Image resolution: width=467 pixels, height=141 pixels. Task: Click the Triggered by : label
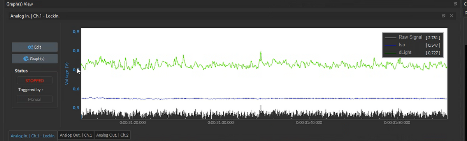pos(30,90)
